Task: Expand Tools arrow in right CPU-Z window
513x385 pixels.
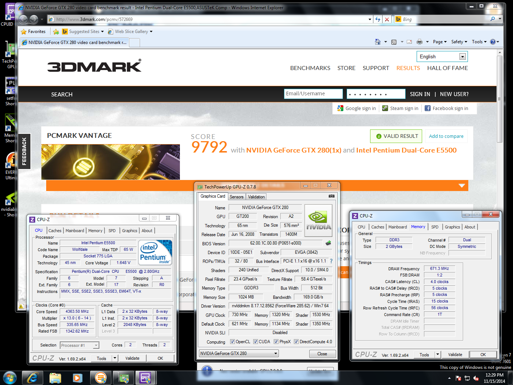Action: [x=438, y=355]
